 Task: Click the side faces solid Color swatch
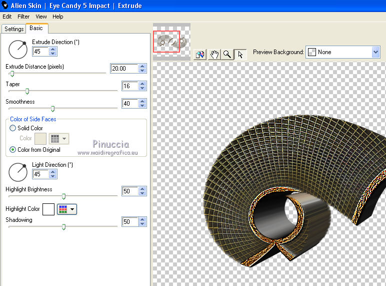[40, 139]
